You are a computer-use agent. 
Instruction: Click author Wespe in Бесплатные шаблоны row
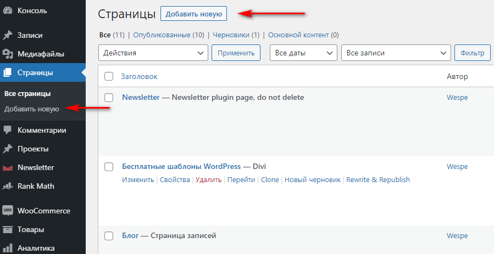pos(457,167)
